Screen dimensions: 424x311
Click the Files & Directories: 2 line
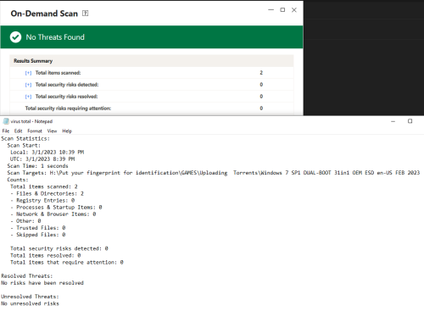point(47,193)
